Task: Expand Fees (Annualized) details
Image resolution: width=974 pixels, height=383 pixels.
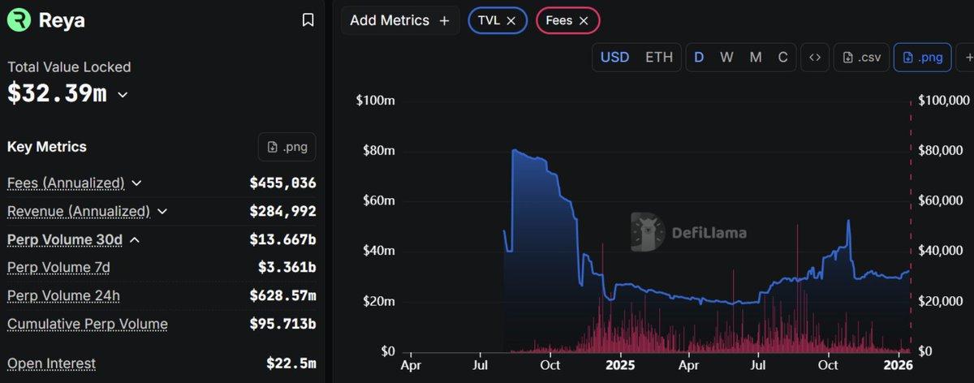Action: (136, 183)
